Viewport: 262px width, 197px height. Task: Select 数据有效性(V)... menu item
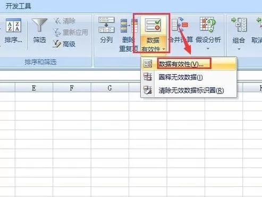tap(189, 64)
